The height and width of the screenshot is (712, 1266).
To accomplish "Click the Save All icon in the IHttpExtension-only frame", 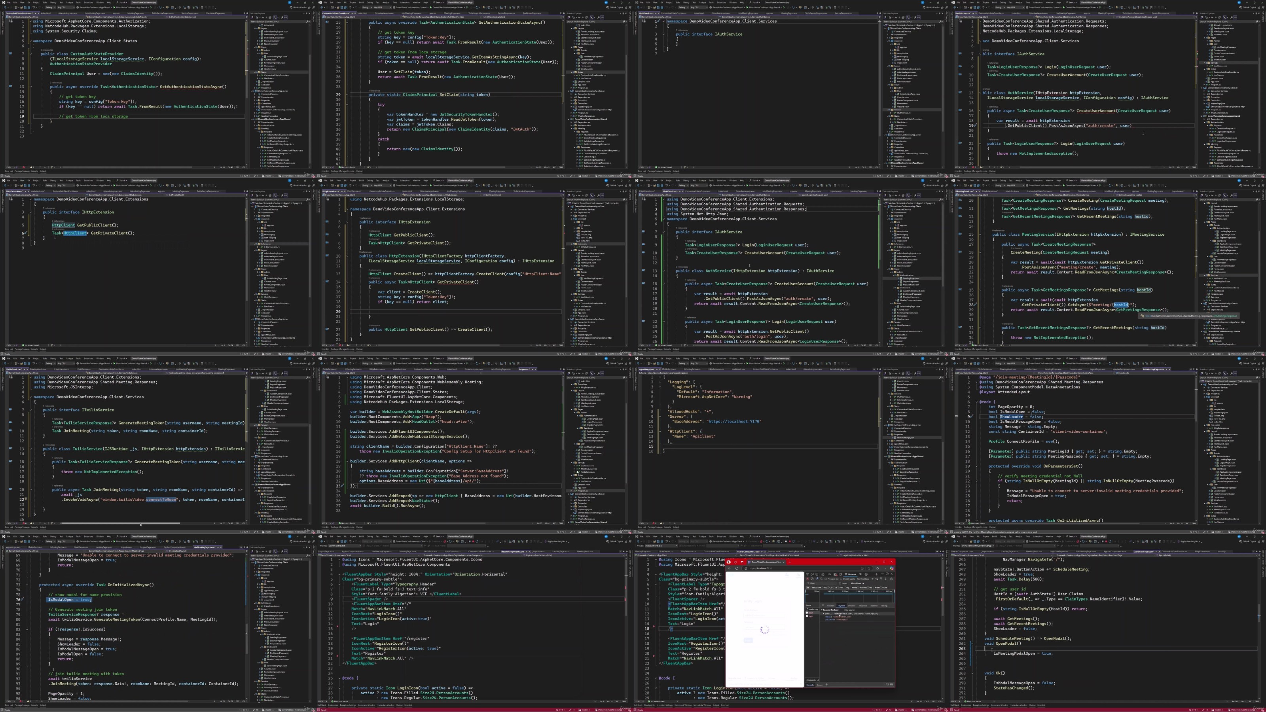I will click(x=29, y=186).
